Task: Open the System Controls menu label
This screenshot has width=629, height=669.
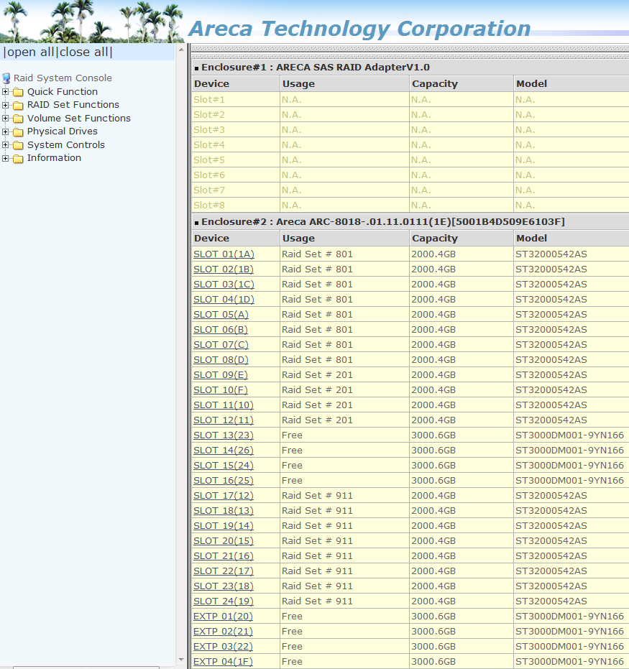Action: pyautogui.click(x=65, y=145)
